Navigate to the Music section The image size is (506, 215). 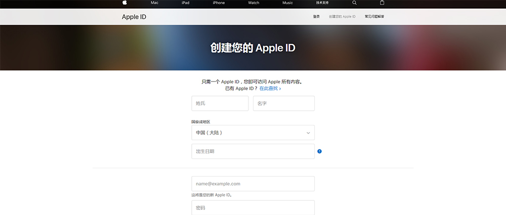point(287,3)
